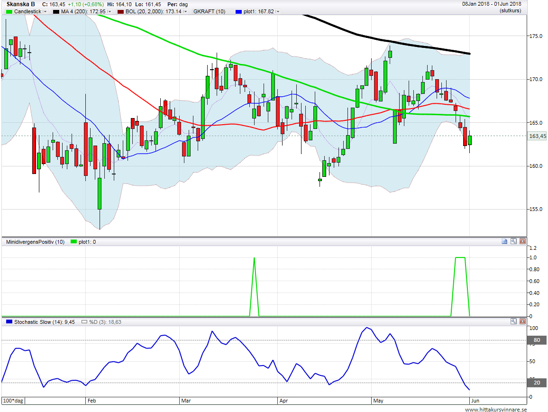Open MinidivergensPositiv panel wrench settings
The height and width of the screenshot is (412, 548).
513,241
